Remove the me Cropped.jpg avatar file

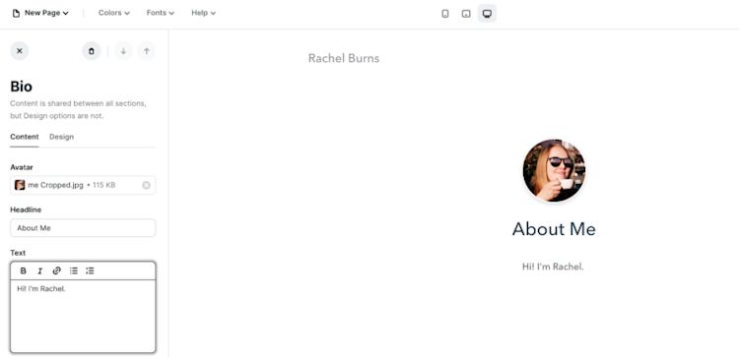146,185
